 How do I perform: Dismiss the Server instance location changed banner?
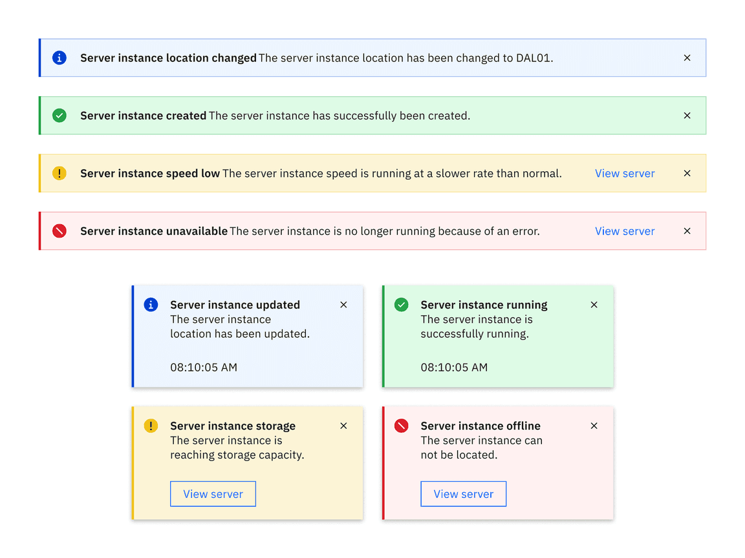pyautogui.click(x=687, y=58)
